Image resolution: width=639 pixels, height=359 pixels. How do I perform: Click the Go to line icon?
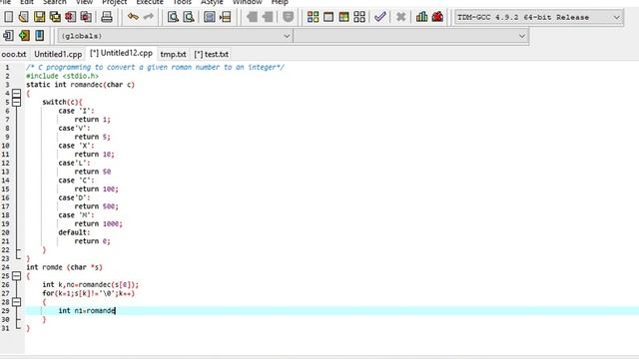225,17
